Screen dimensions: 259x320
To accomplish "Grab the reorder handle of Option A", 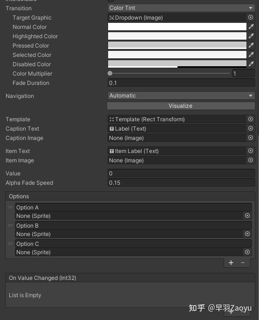I will point(10,207).
